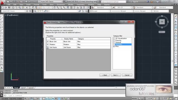Open the Layer Properties Manager icon
Screen dimensions: 178x100
(x=35, y=11)
